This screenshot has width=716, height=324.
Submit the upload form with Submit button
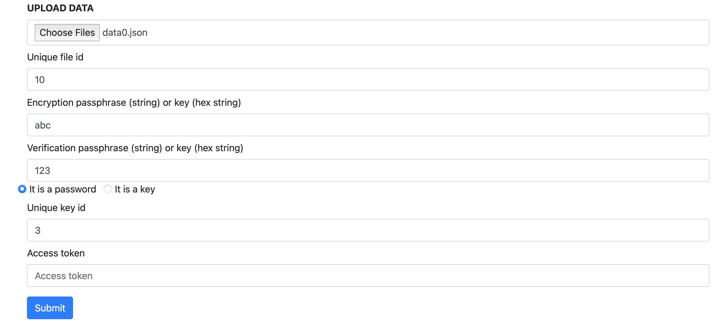point(50,308)
